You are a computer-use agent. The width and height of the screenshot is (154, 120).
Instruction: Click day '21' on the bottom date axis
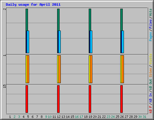coord(99,117)
